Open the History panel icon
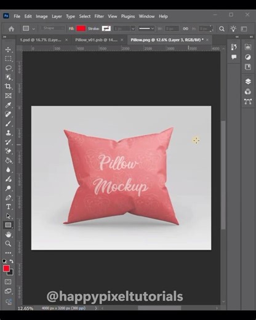The image size is (256, 320). [234, 47]
